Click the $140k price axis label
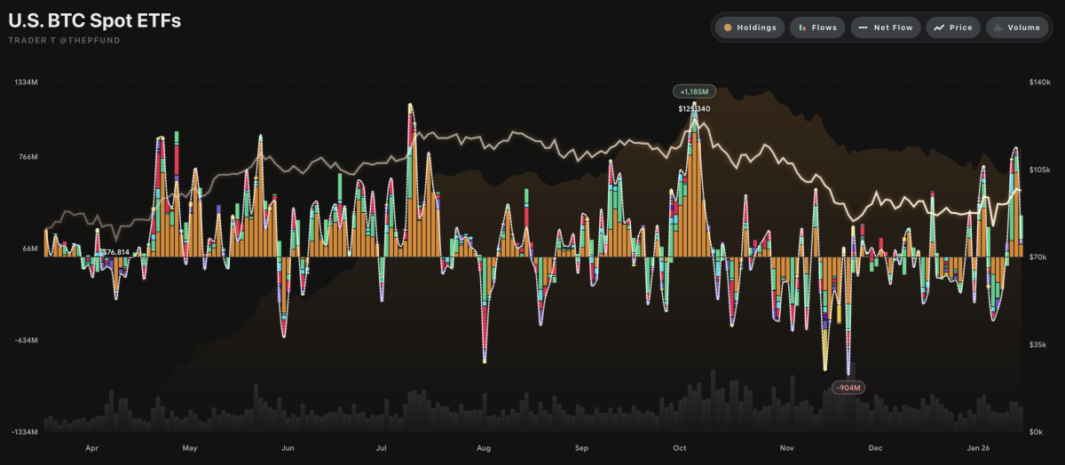The height and width of the screenshot is (465, 1065). [x=1039, y=82]
